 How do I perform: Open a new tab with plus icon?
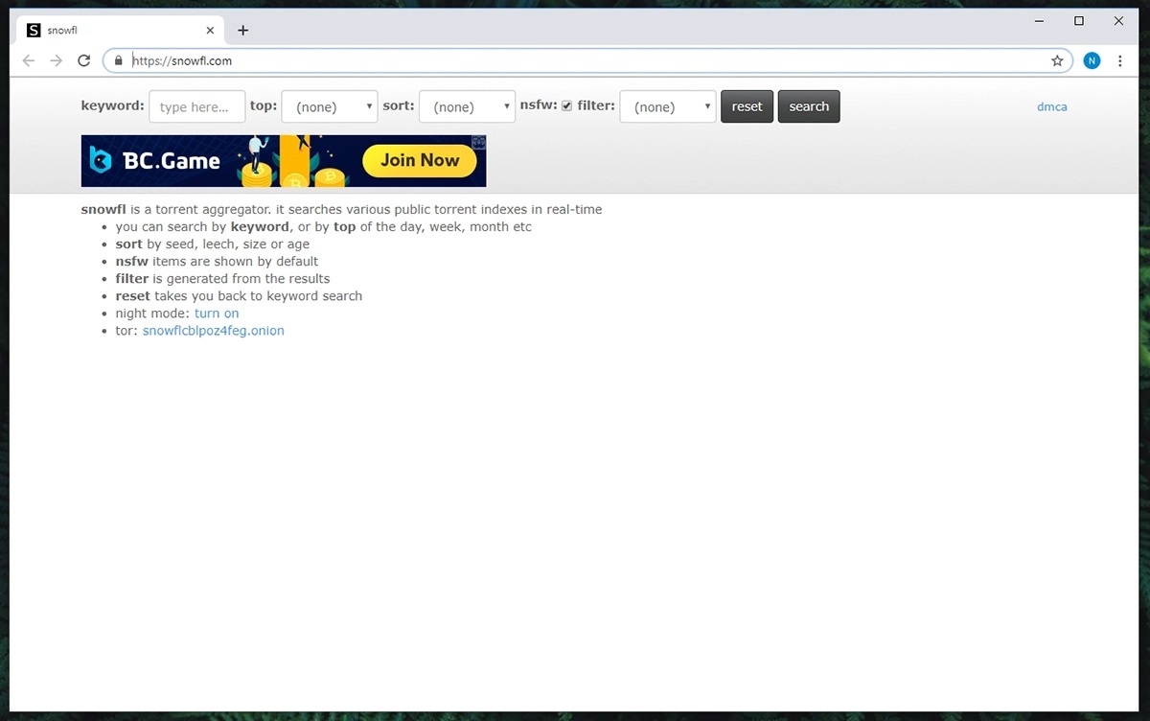tap(243, 30)
